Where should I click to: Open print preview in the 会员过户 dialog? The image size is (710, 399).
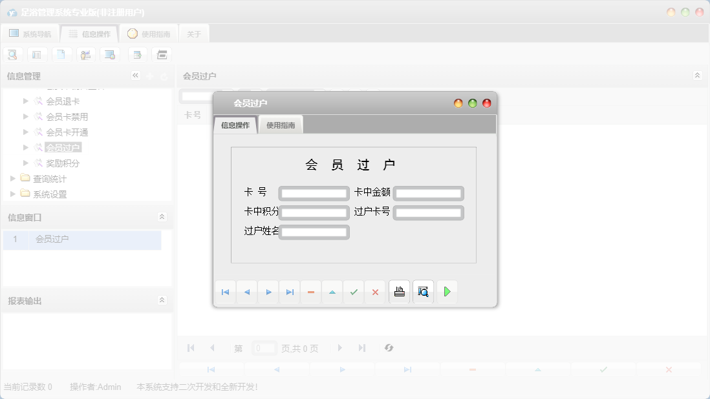[x=423, y=291]
